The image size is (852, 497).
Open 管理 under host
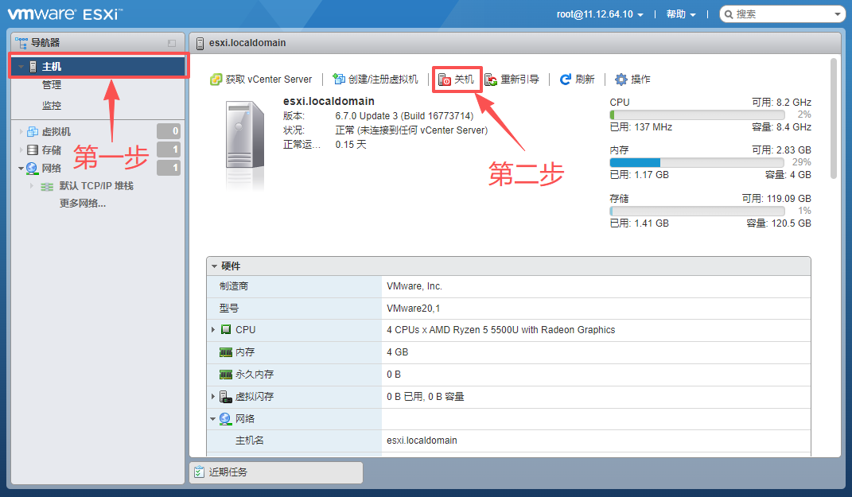tap(52, 85)
